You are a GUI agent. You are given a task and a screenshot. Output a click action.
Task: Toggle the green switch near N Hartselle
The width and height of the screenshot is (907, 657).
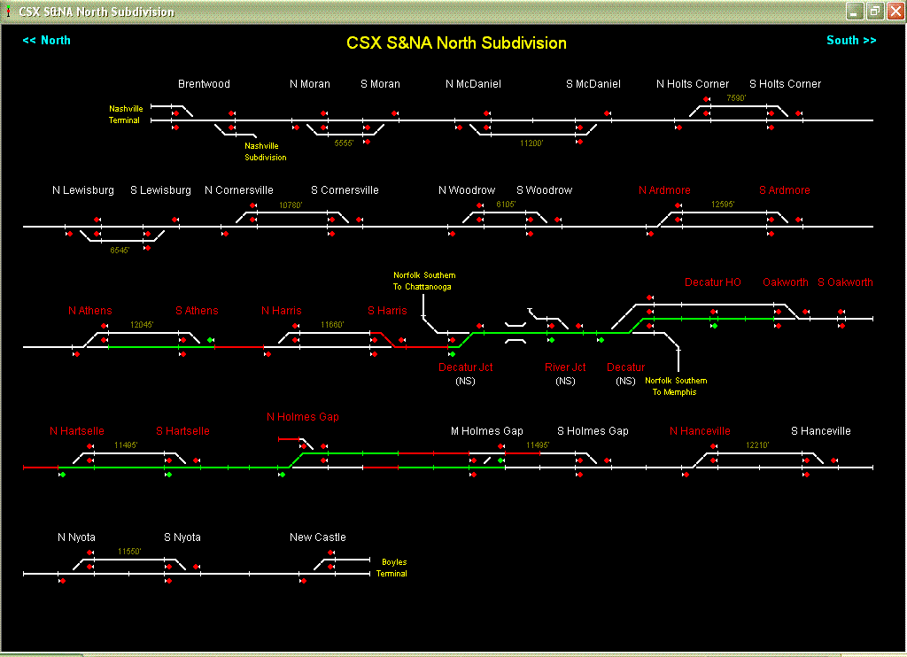(62, 474)
